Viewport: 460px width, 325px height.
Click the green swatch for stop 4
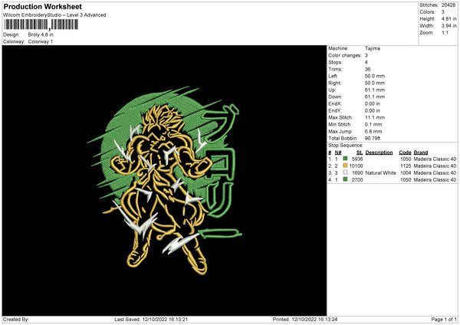345,179
